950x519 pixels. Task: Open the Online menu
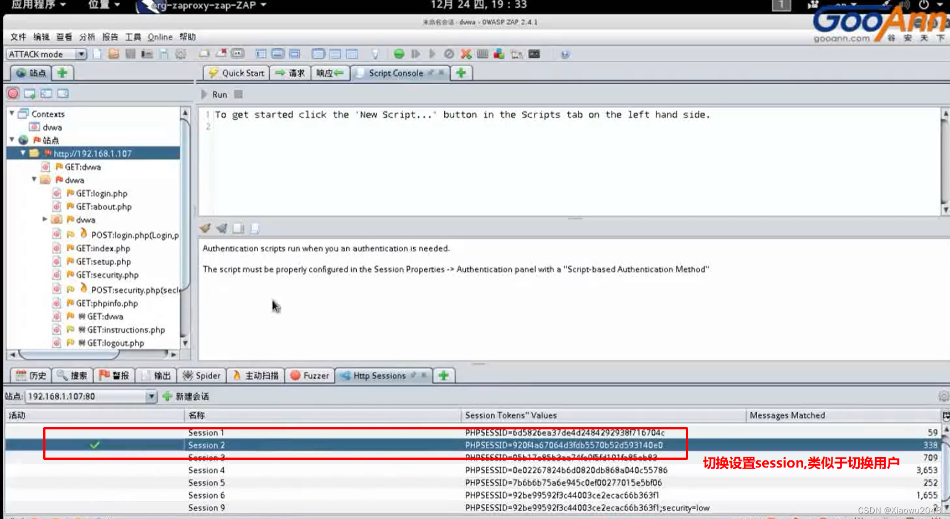(160, 37)
